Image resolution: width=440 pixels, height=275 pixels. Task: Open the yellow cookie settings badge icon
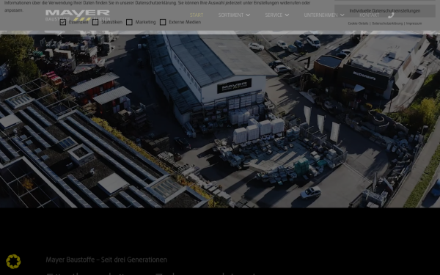(x=13, y=261)
